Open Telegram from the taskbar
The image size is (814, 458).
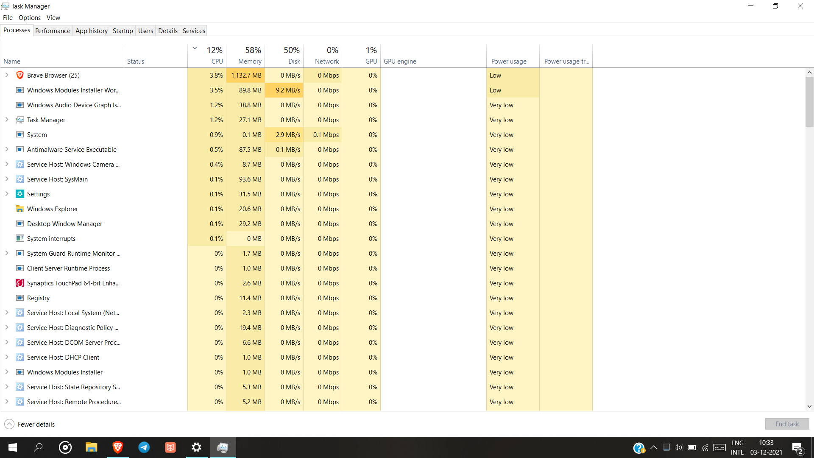(x=144, y=447)
